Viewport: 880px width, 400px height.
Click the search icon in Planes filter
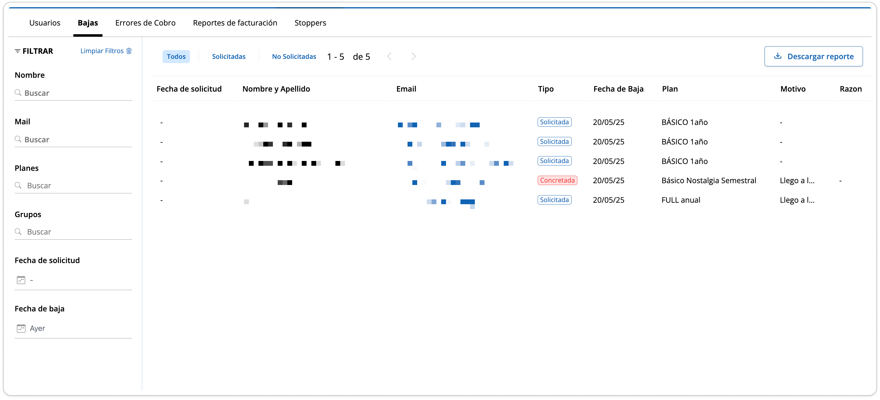18,185
